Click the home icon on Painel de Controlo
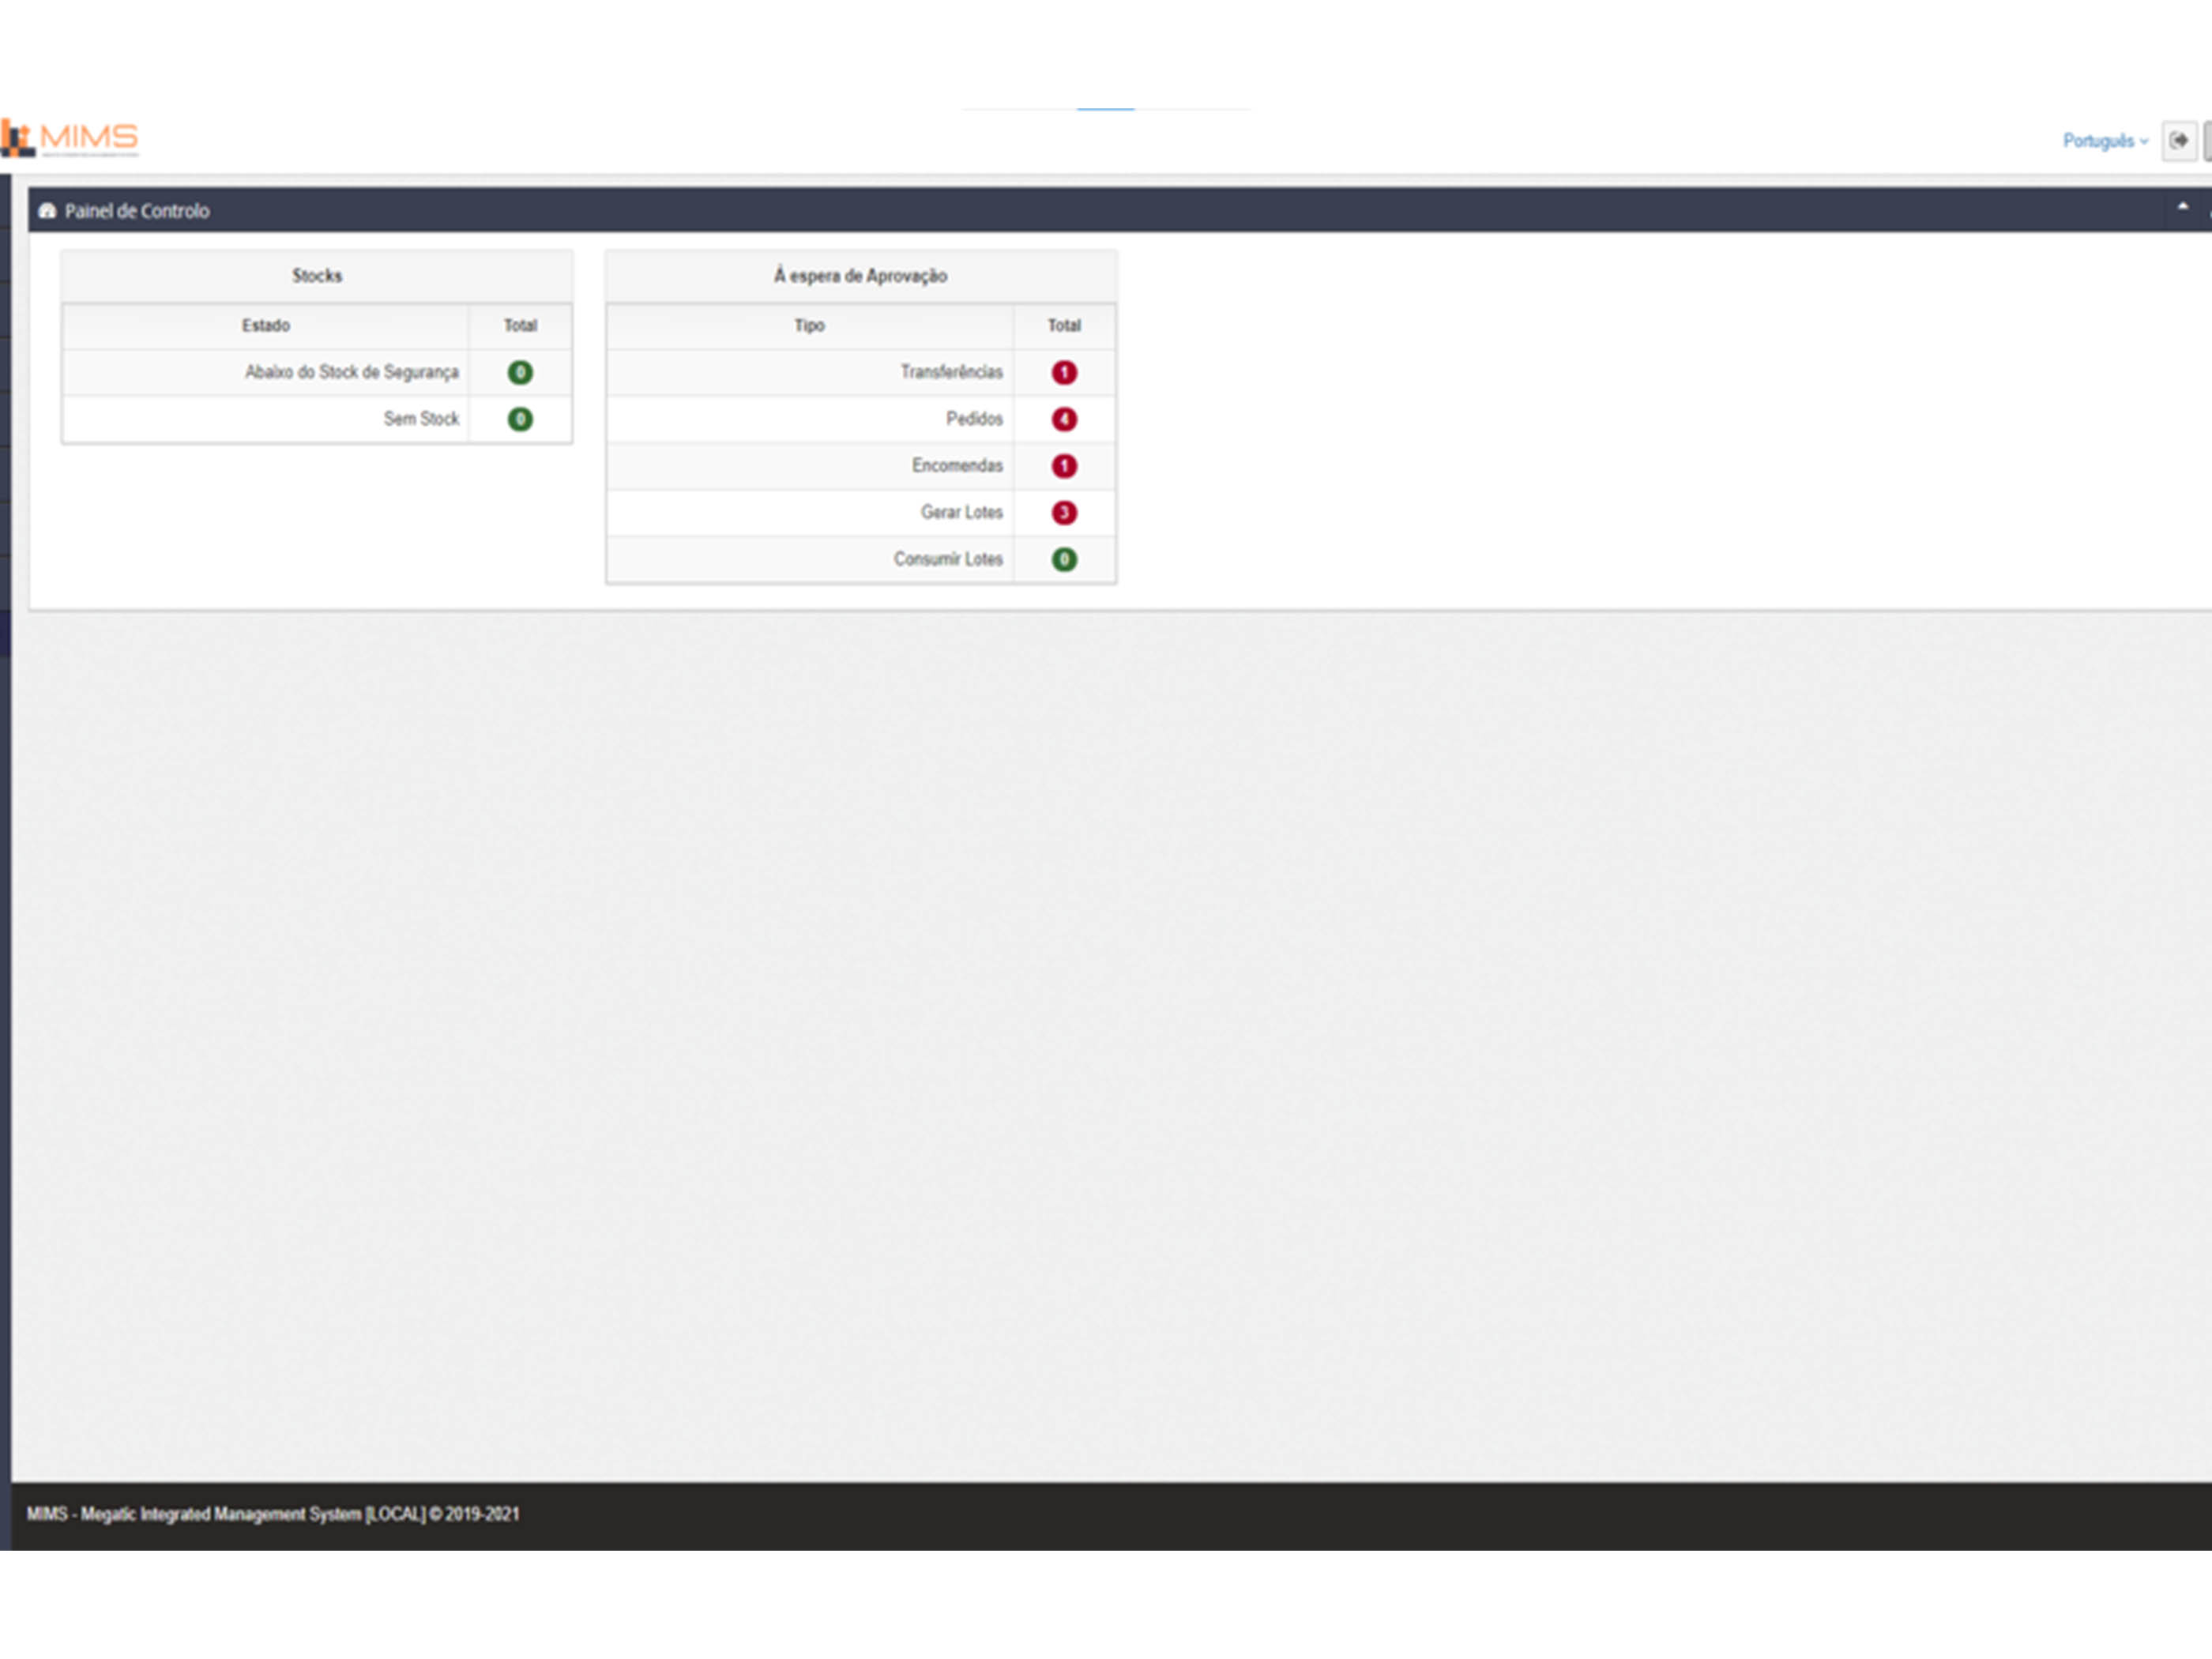Screen dimensions: 2212x1659 [x=49, y=211]
